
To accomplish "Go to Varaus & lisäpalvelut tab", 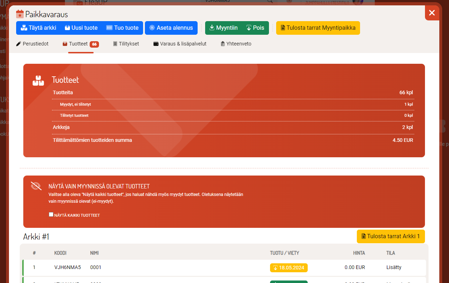I will pyautogui.click(x=180, y=44).
